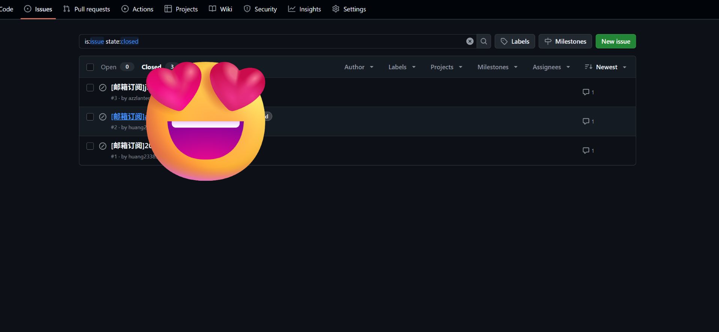Open the Newest sort dropdown
719x332 pixels.
606,67
